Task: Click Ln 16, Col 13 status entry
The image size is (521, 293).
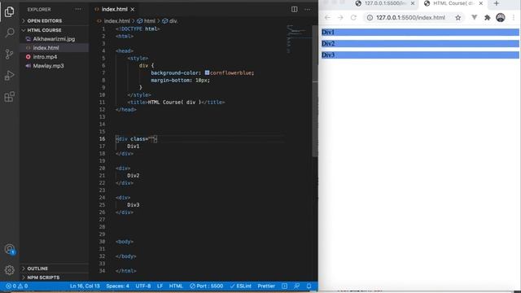Action: [x=85, y=286]
